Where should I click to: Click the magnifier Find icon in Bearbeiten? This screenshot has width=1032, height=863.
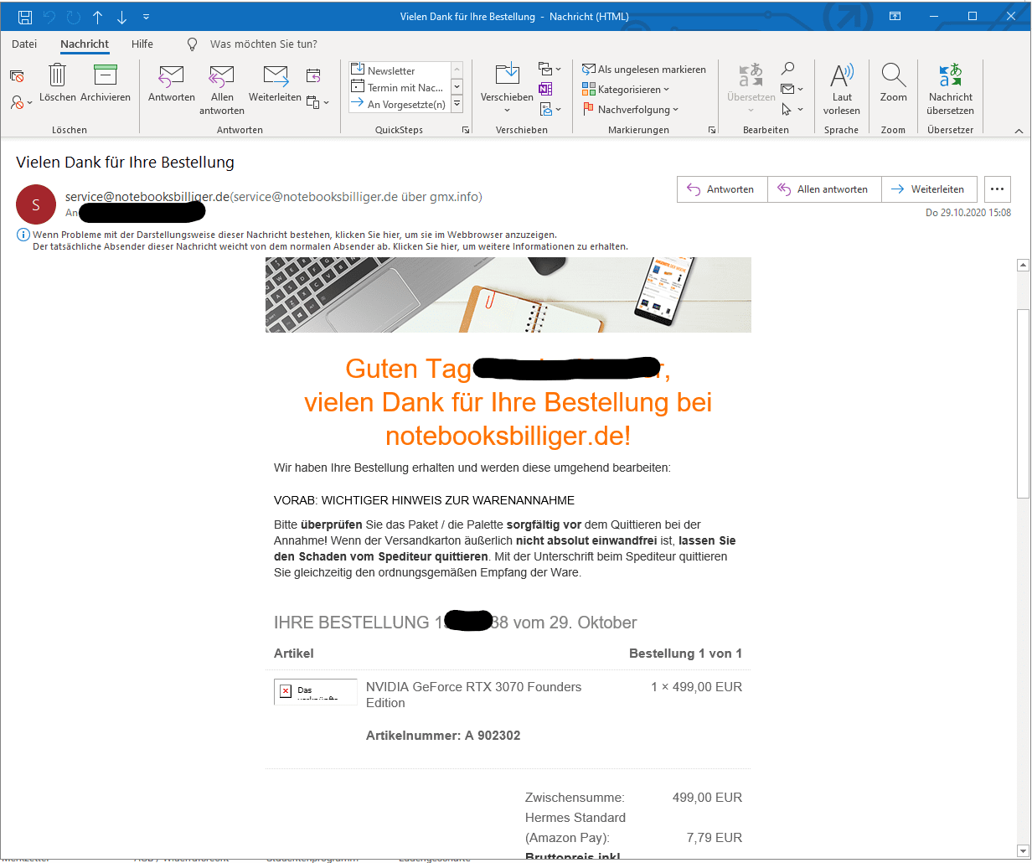pos(787,69)
